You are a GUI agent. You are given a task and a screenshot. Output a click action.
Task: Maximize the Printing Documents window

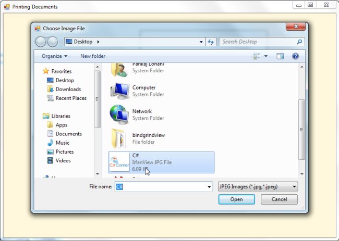tap(310, 5)
